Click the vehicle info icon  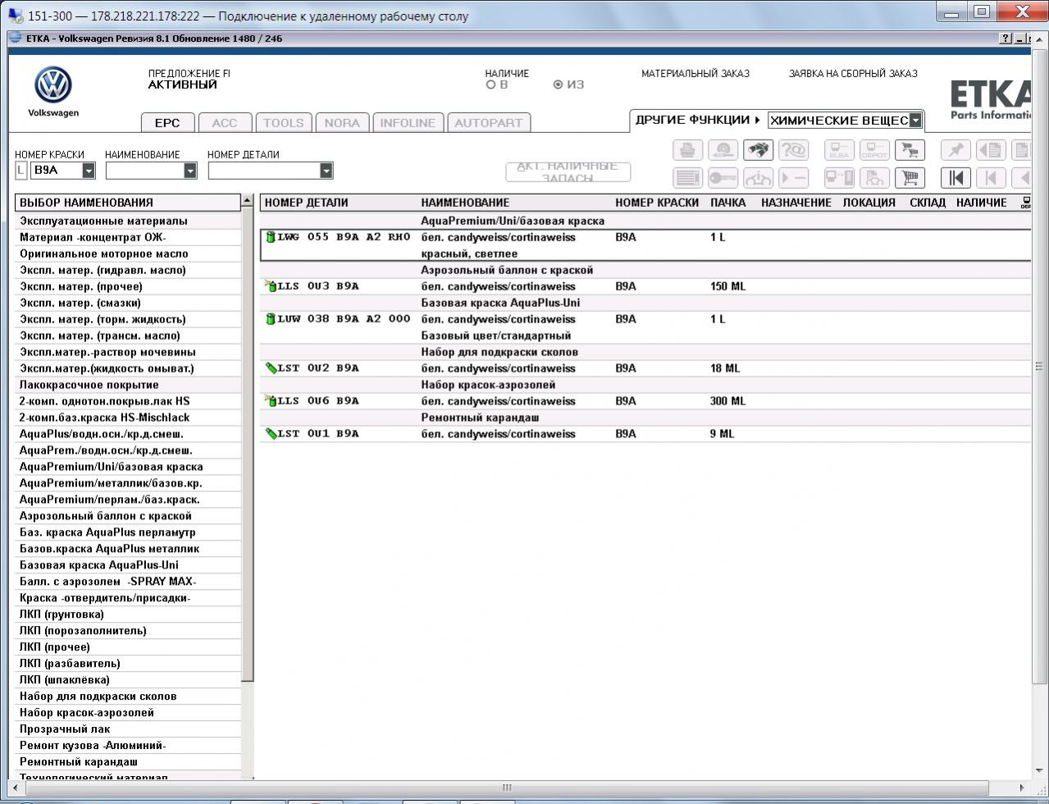758,177
